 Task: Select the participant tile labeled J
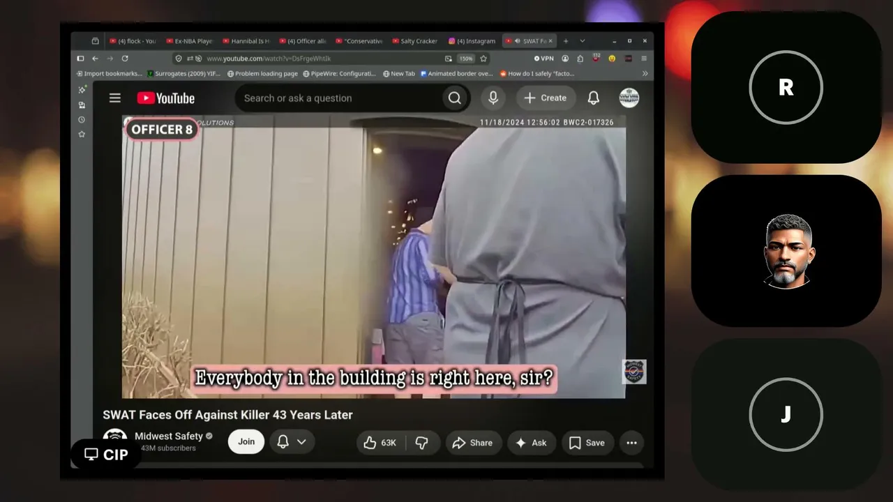coord(786,414)
